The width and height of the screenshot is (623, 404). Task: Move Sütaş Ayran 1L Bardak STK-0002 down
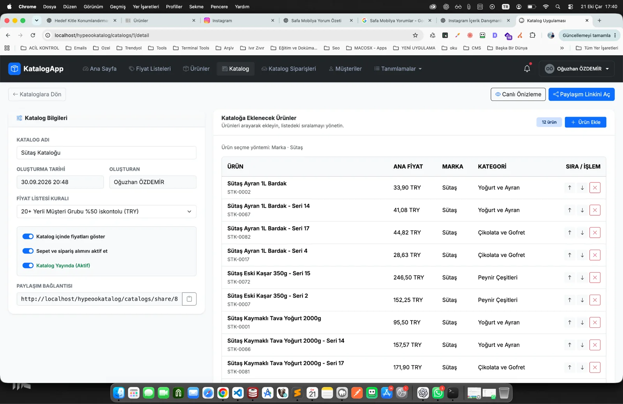(x=582, y=188)
